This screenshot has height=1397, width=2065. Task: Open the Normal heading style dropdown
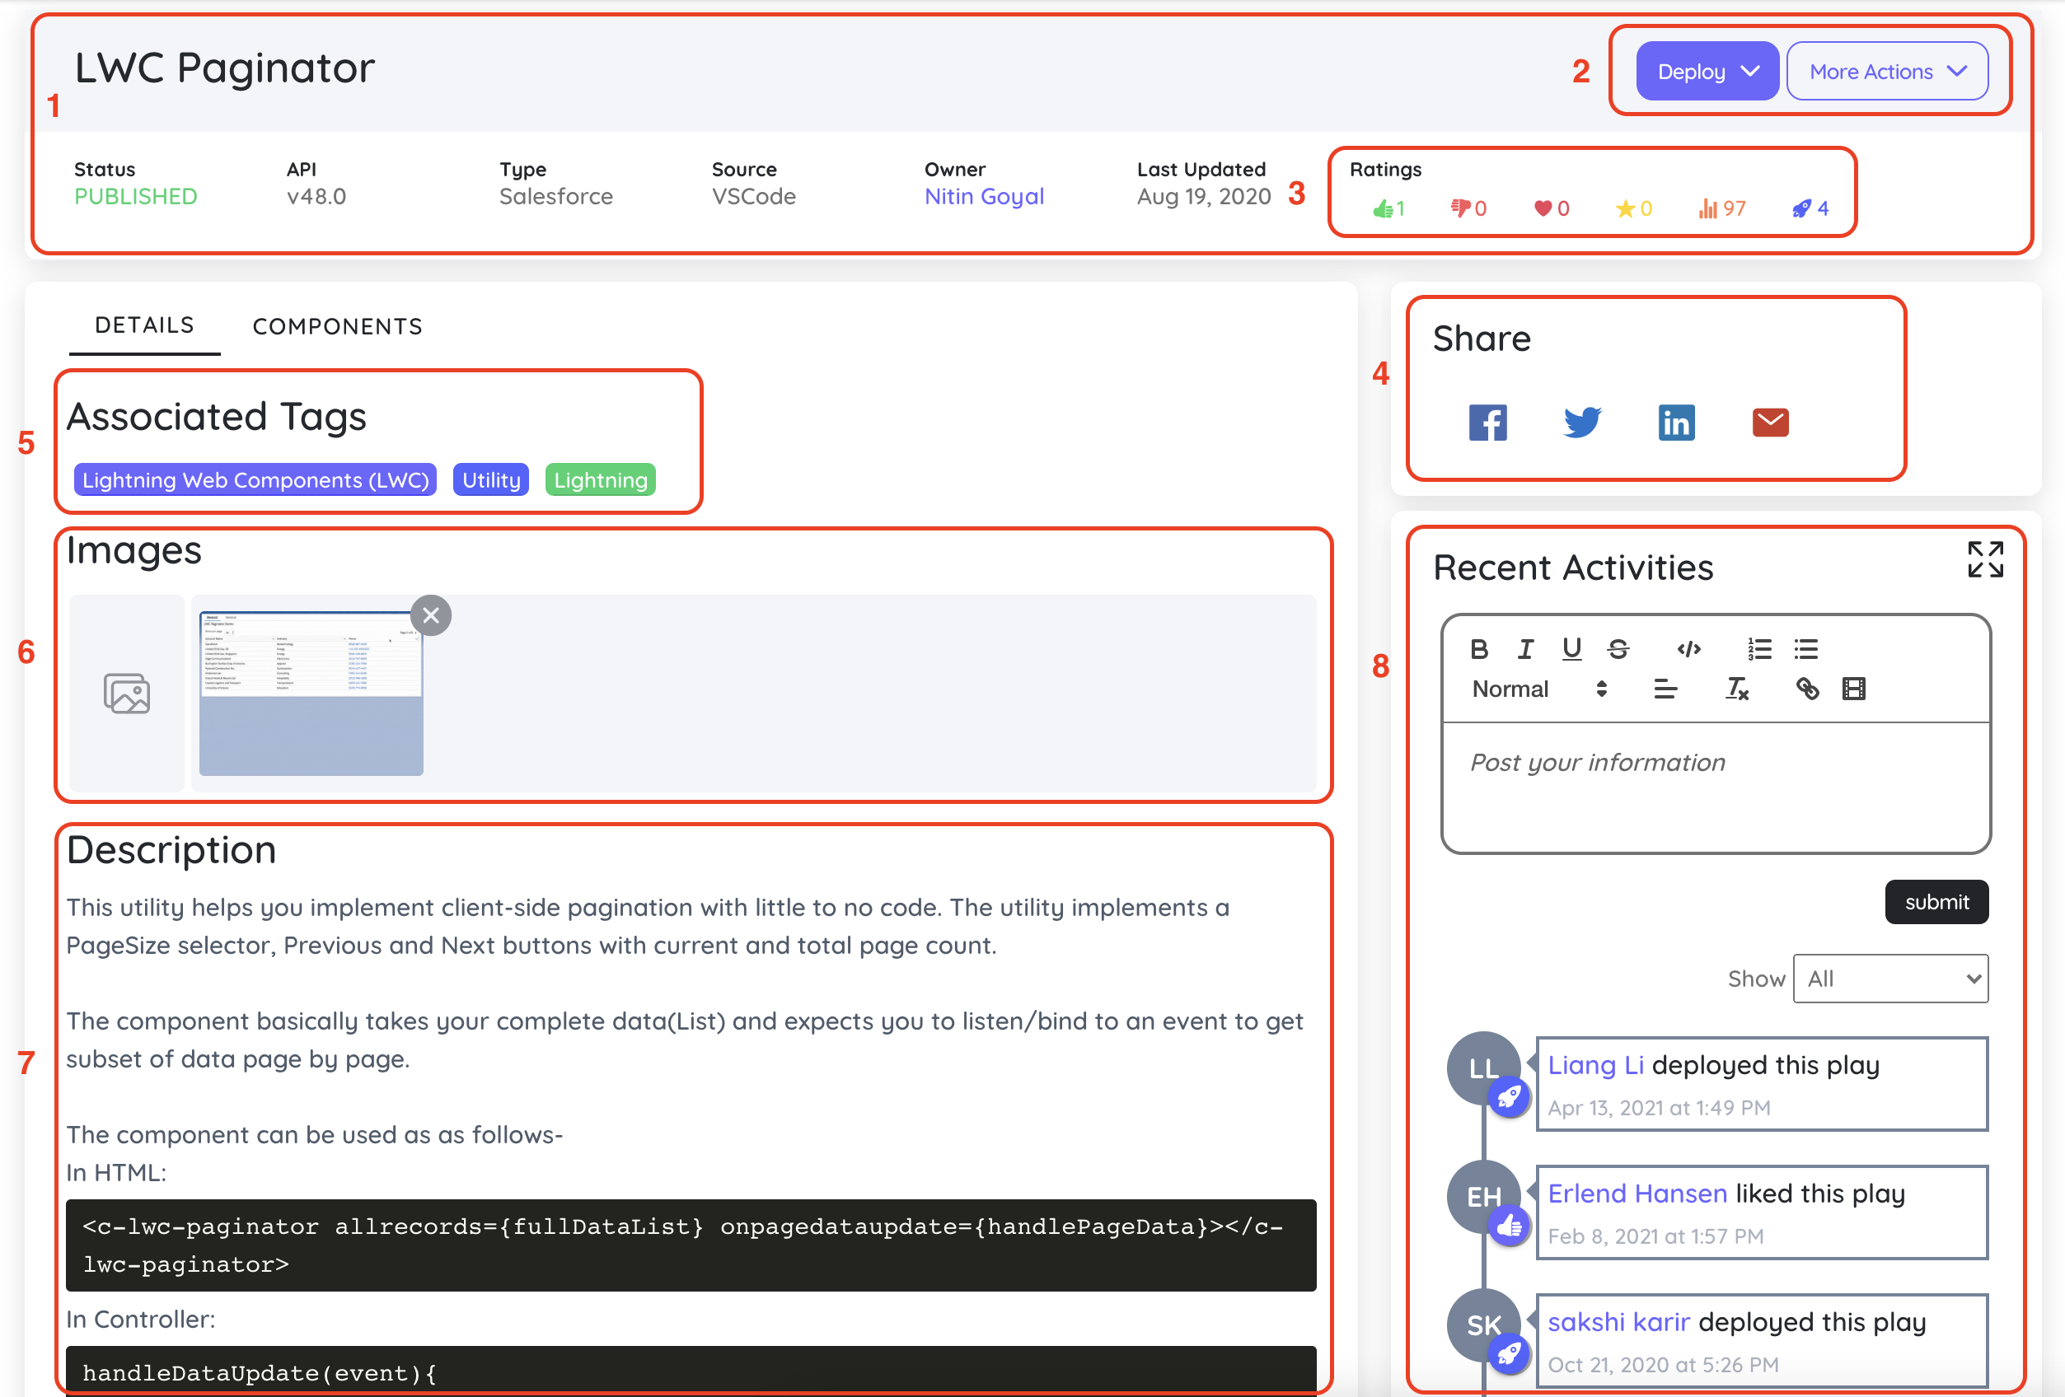tap(1539, 689)
